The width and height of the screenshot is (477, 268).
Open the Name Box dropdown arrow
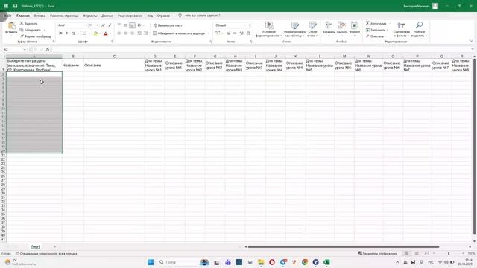[x=25, y=50]
